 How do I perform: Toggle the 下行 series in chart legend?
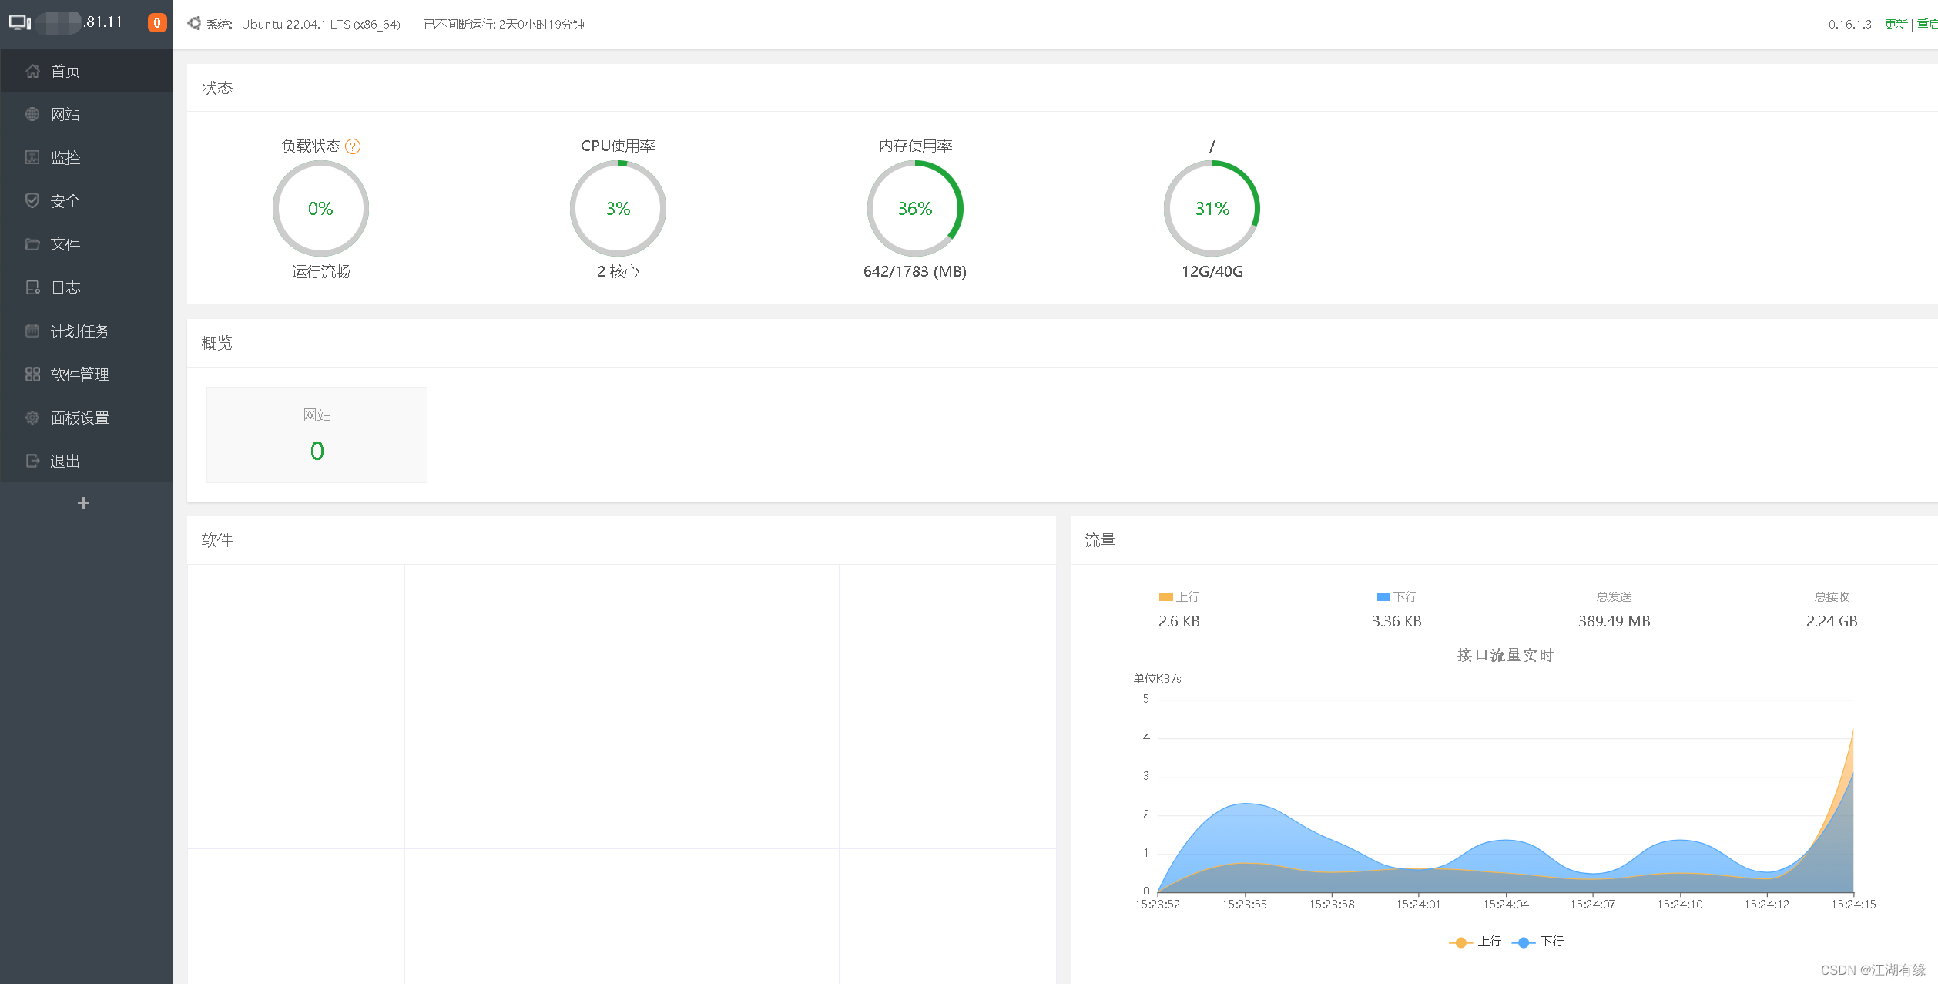point(1537,942)
